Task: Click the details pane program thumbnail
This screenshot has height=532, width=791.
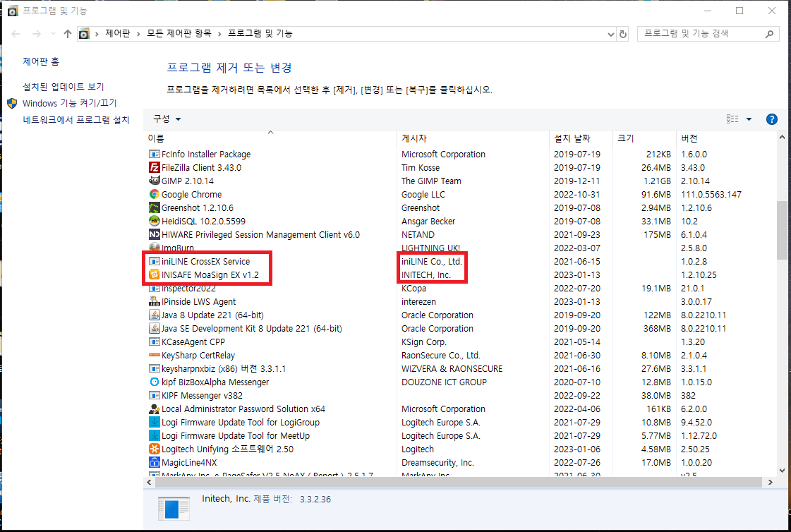Action: point(174,507)
